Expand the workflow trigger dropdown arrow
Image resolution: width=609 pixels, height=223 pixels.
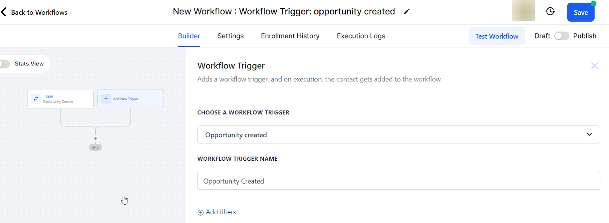(589, 134)
